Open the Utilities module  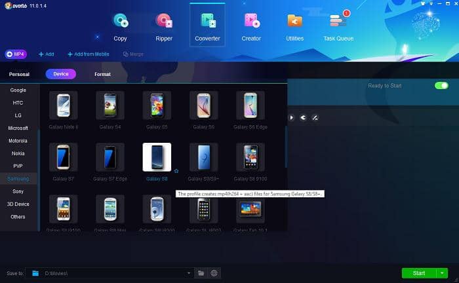click(294, 28)
